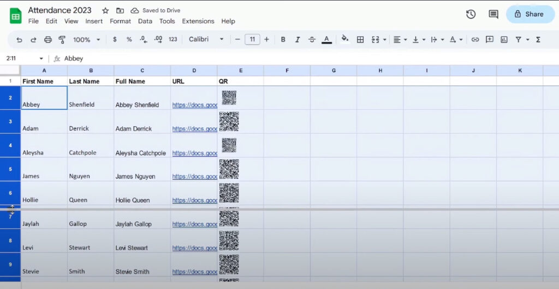
Task: Click merge cells icon
Action: tap(376, 39)
